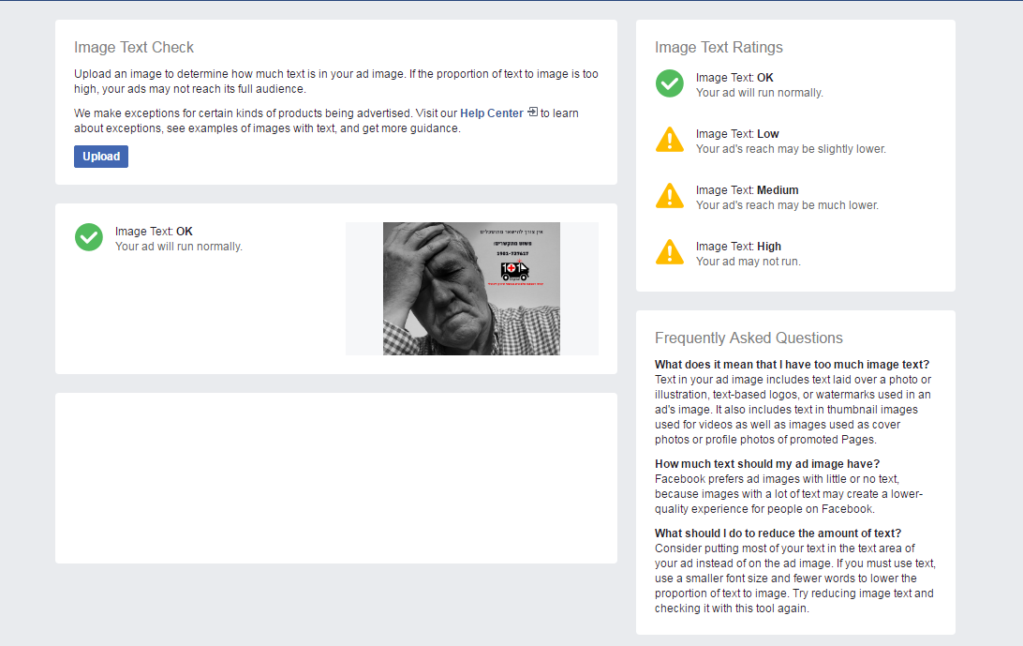Click 'What should I do to reduce' question
Screen dimensions: 1023x646
pos(778,533)
